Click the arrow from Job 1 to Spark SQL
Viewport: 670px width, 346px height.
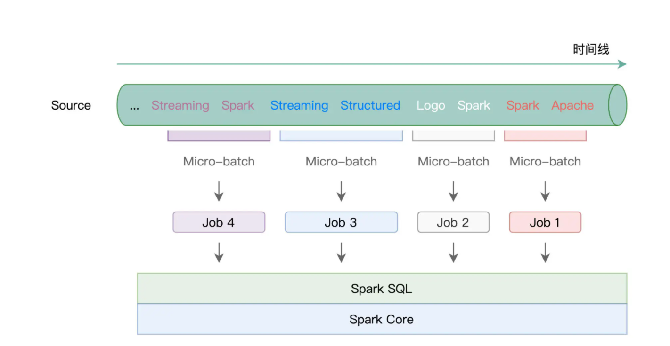(x=545, y=252)
